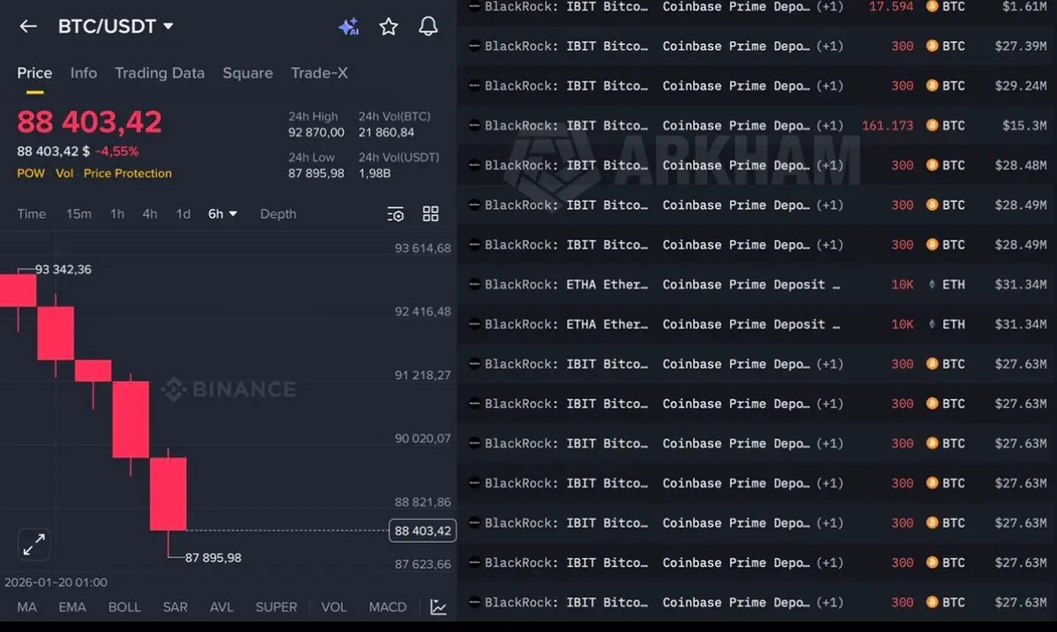The image size is (1057, 632).
Task: Show the Depth chart
Action: pyautogui.click(x=278, y=213)
